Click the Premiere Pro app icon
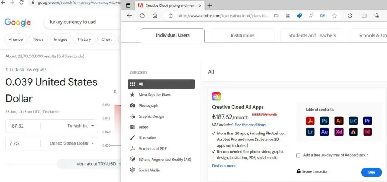 coord(367,121)
